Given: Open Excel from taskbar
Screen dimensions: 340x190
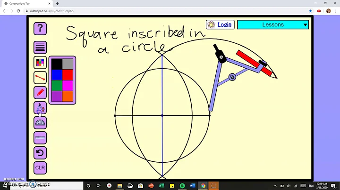Looking at the screenshot, I should [x=161, y=186].
